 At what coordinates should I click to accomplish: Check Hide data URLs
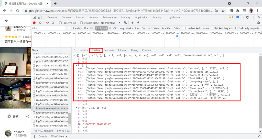(x=69, y=28)
